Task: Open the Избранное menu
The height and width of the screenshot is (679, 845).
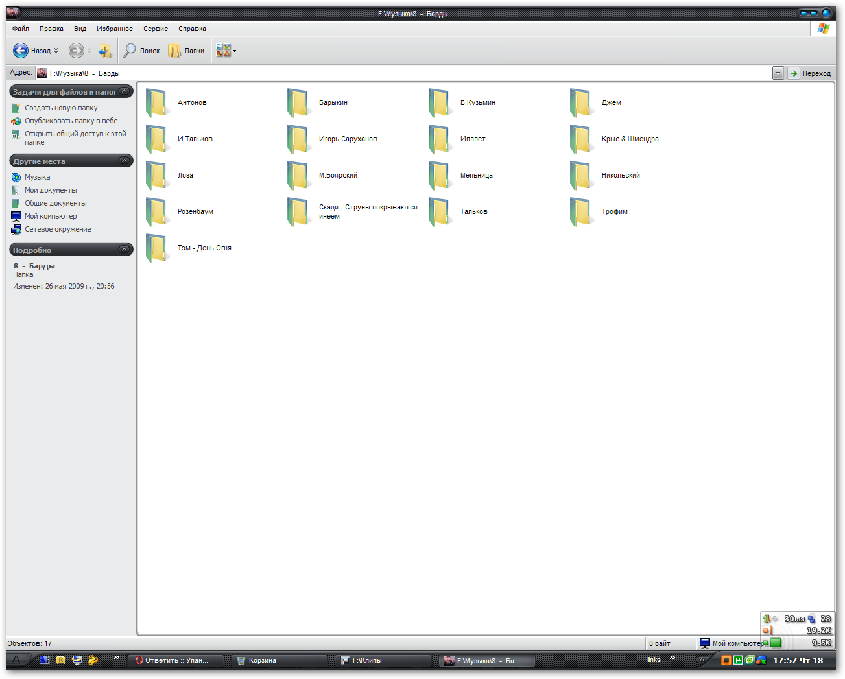Action: [115, 29]
